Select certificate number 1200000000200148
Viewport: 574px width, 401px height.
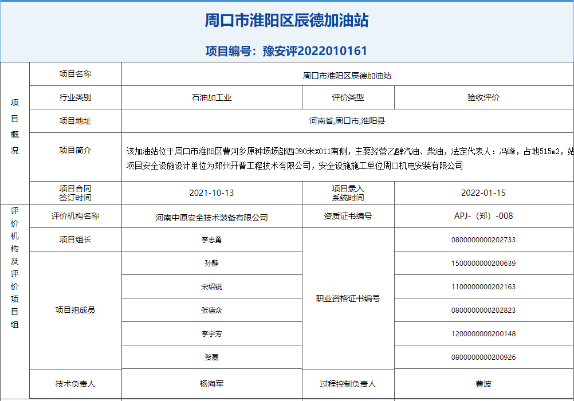coord(483,333)
